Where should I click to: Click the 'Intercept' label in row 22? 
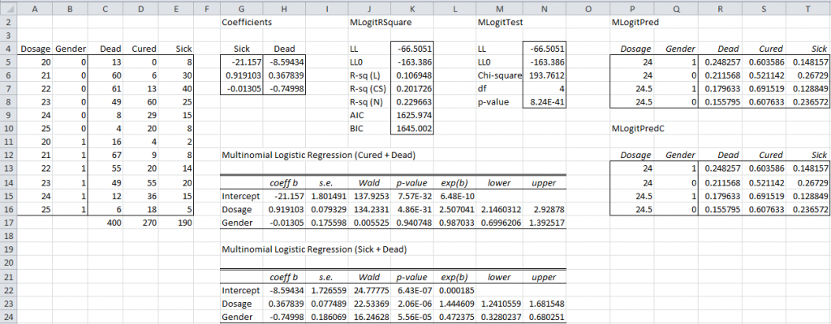tap(240, 291)
